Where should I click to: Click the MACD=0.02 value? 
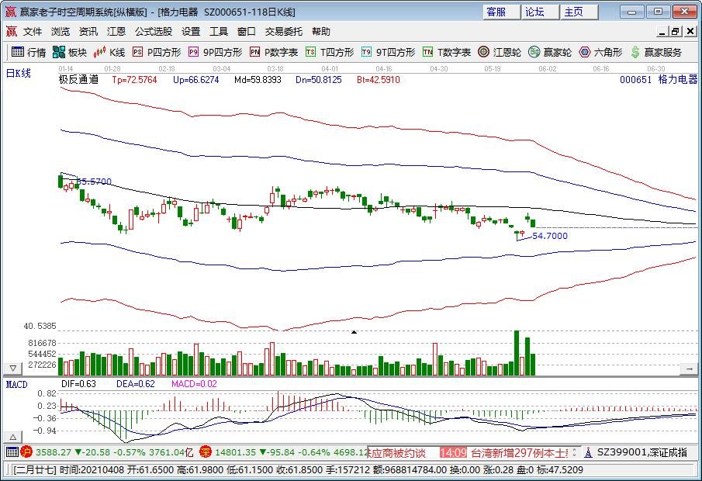coord(194,384)
